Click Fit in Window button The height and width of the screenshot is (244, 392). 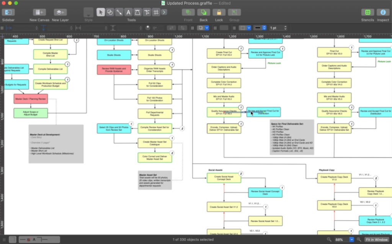[376, 239]
